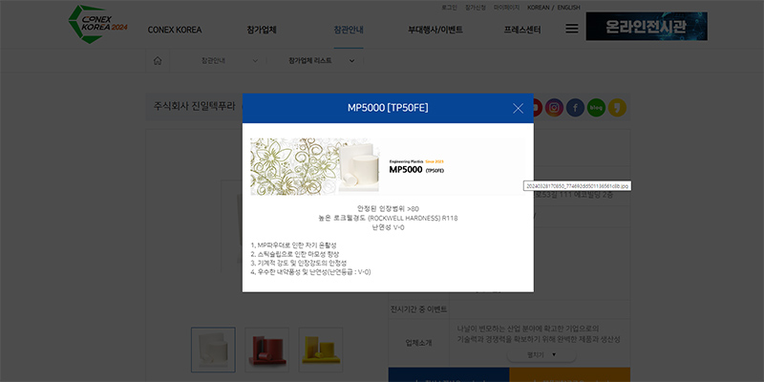This screenshot has height=382, width=764.
Task: Open the 부대행사/이벤트 menu
Action: tap(435, 30)
